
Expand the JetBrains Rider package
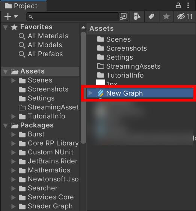point(13,162)
